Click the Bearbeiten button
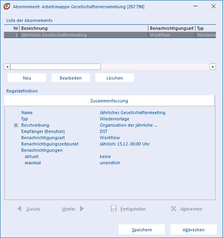Image resolution: width=223 pixels, height=238 pixels. click(x=71, y=78)
